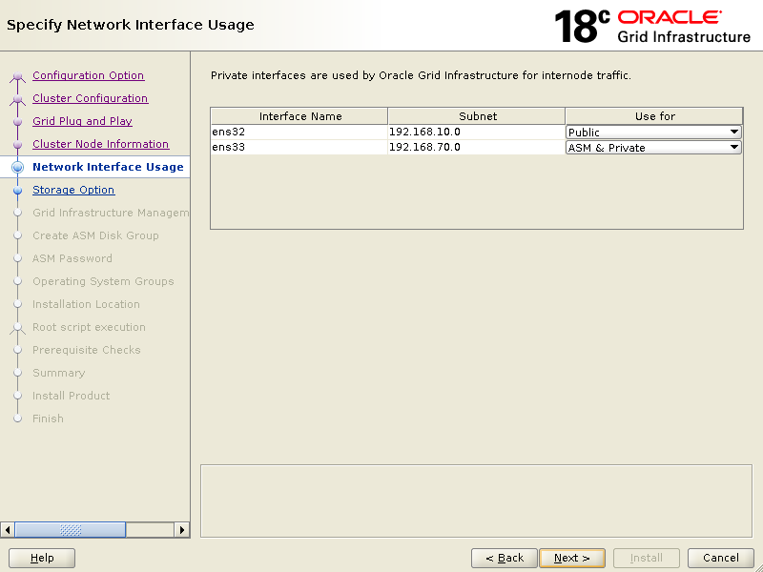Select subnet cell 192.168.10.0
Screen dimensions: 763x572
pos(476,132)
